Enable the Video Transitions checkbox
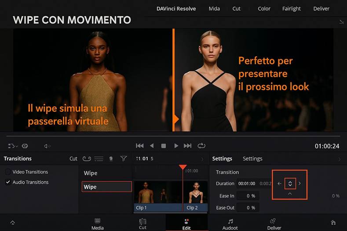The image size is (347, 231). click(8, 172)
